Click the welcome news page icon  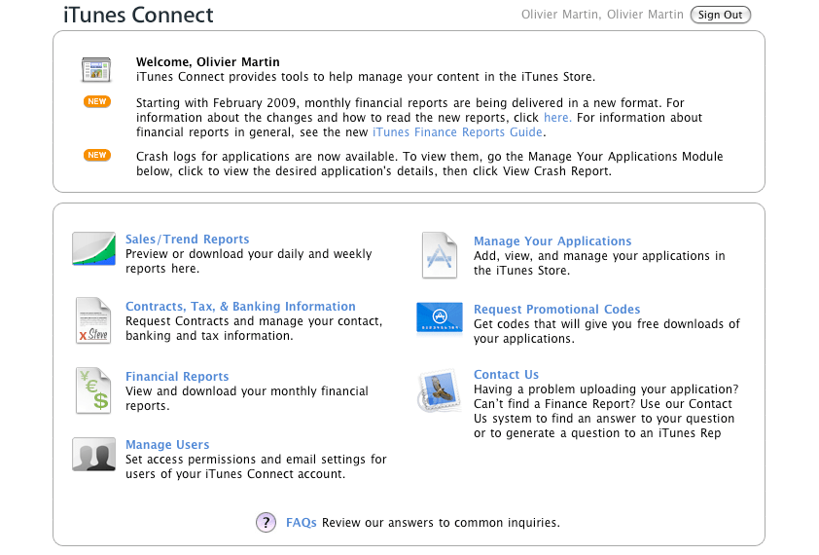click(x=97, y=70)
